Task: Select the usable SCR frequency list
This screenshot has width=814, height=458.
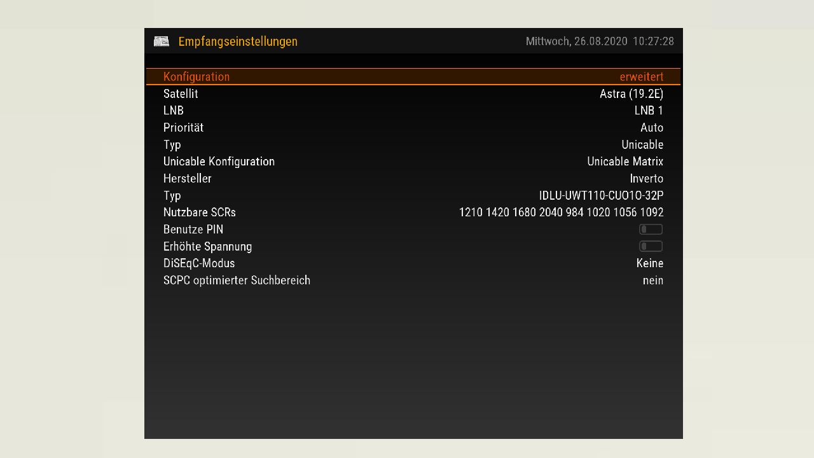Action: (561, 212)
